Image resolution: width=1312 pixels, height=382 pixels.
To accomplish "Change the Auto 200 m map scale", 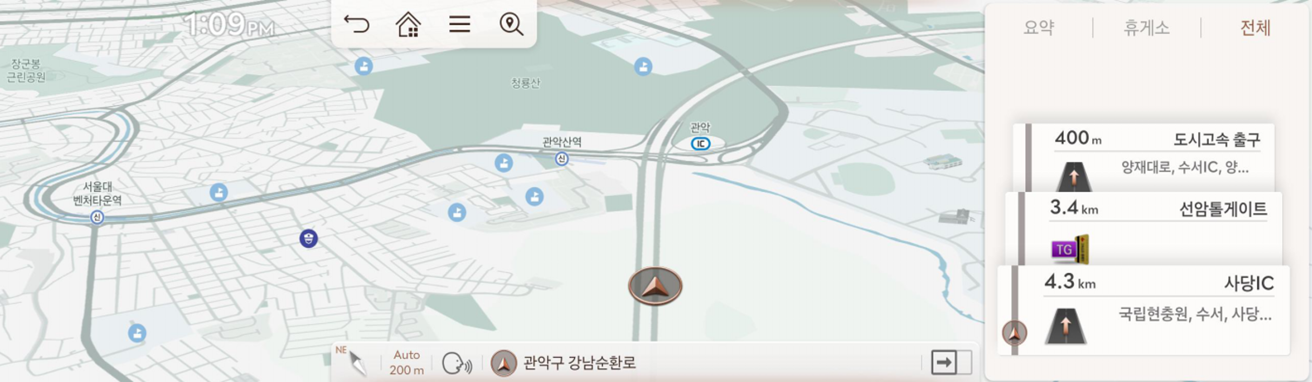I will coord(406,362).
